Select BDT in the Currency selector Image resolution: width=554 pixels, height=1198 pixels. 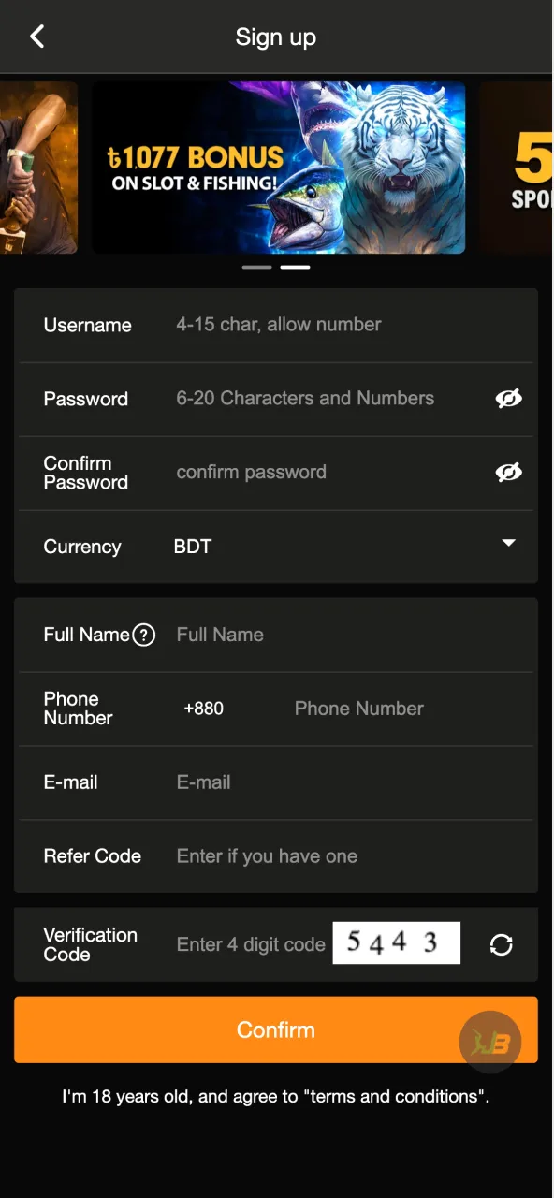[x=192, y=546]
